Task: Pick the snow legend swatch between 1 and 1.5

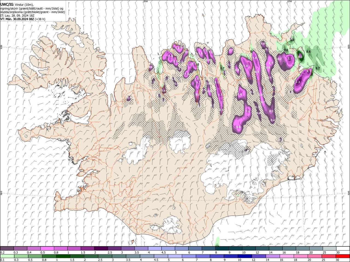Action: (74, 248)
